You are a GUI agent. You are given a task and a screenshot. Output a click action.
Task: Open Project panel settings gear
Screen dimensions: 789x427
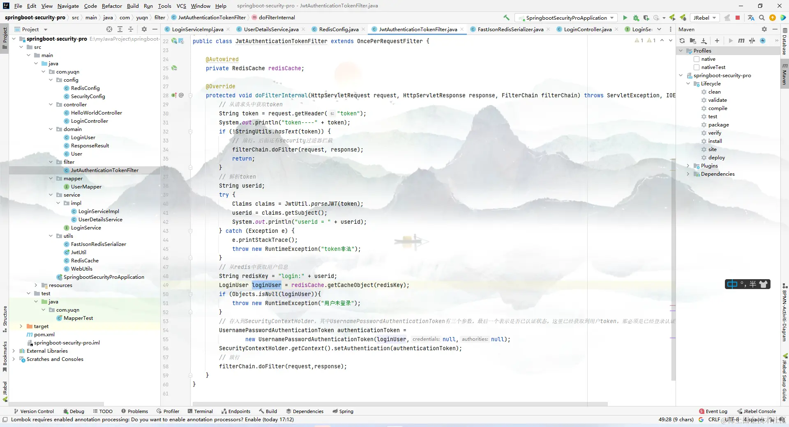[x=144, y=29]
